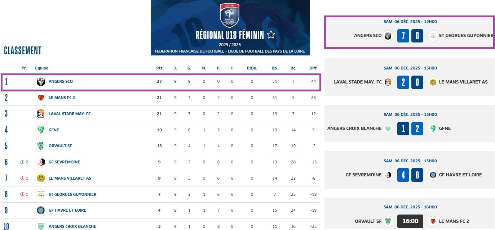Image resolution: width=495 pixels, height=230 pixels.
Task: Click the GF Sevremoine logo in ranking table
Action: click(41, 162)
